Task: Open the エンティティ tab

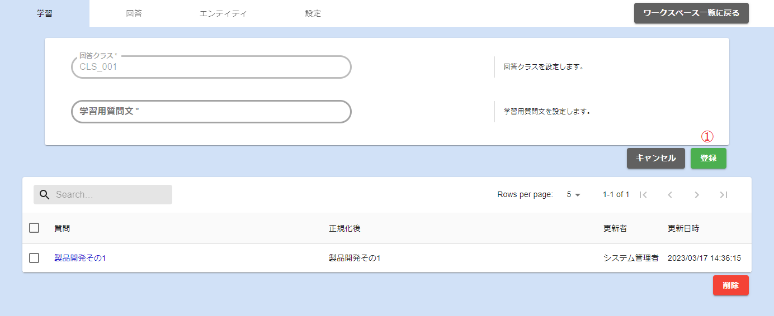Action: 223,13
